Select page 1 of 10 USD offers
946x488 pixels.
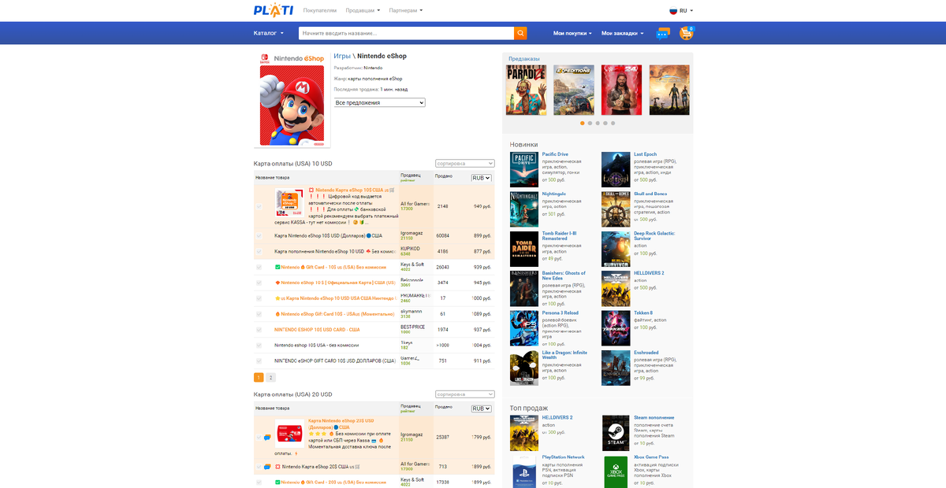click(x=259, y=378)
